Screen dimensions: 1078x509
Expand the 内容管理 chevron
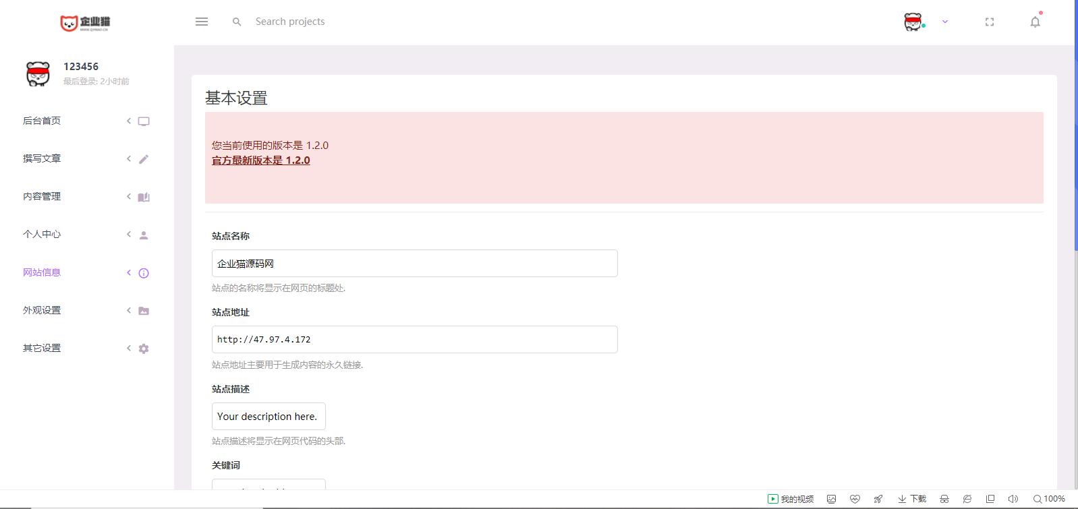tap(129, 196)
